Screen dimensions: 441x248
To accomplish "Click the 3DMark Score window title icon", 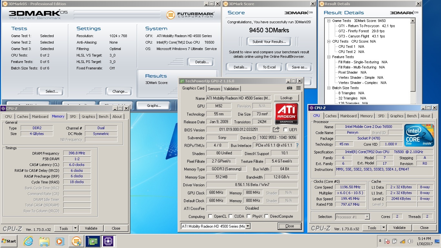I will (x=226, y=4).
